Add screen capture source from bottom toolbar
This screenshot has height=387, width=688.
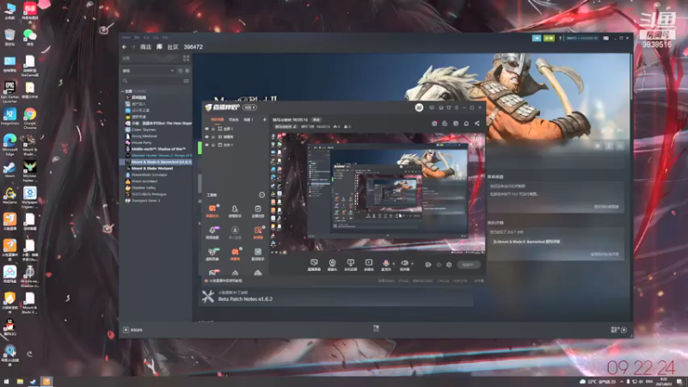314,265
